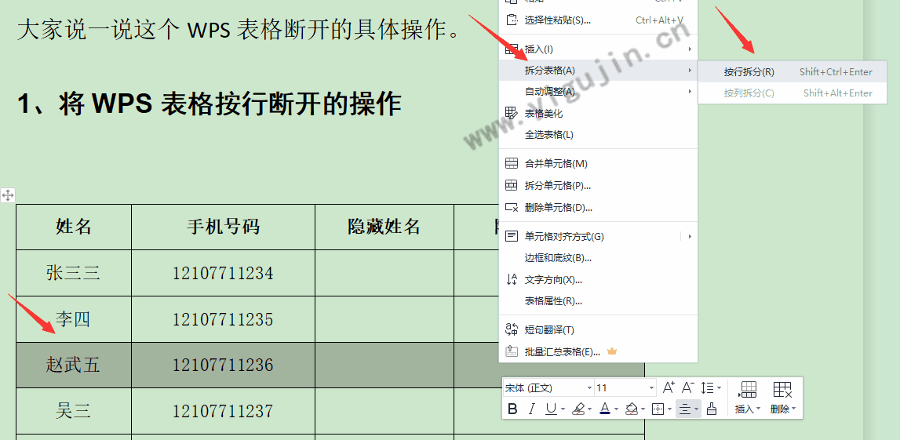This screenshot has height=440, width=900.
Task: Apply font color using the A icon
Action: point(604,409)
